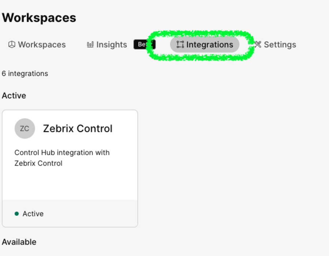Click the ZC avatar circle

[x=25, y=128]
